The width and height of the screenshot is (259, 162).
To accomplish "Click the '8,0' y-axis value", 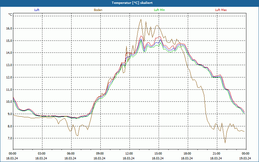I will click(10, 126).
